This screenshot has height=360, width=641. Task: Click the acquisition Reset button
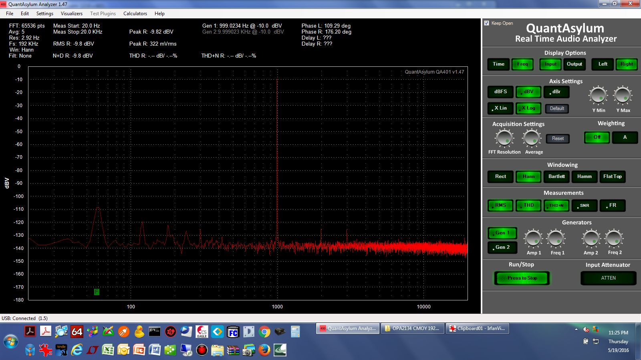pyautogui.click(x=558, y=138)
